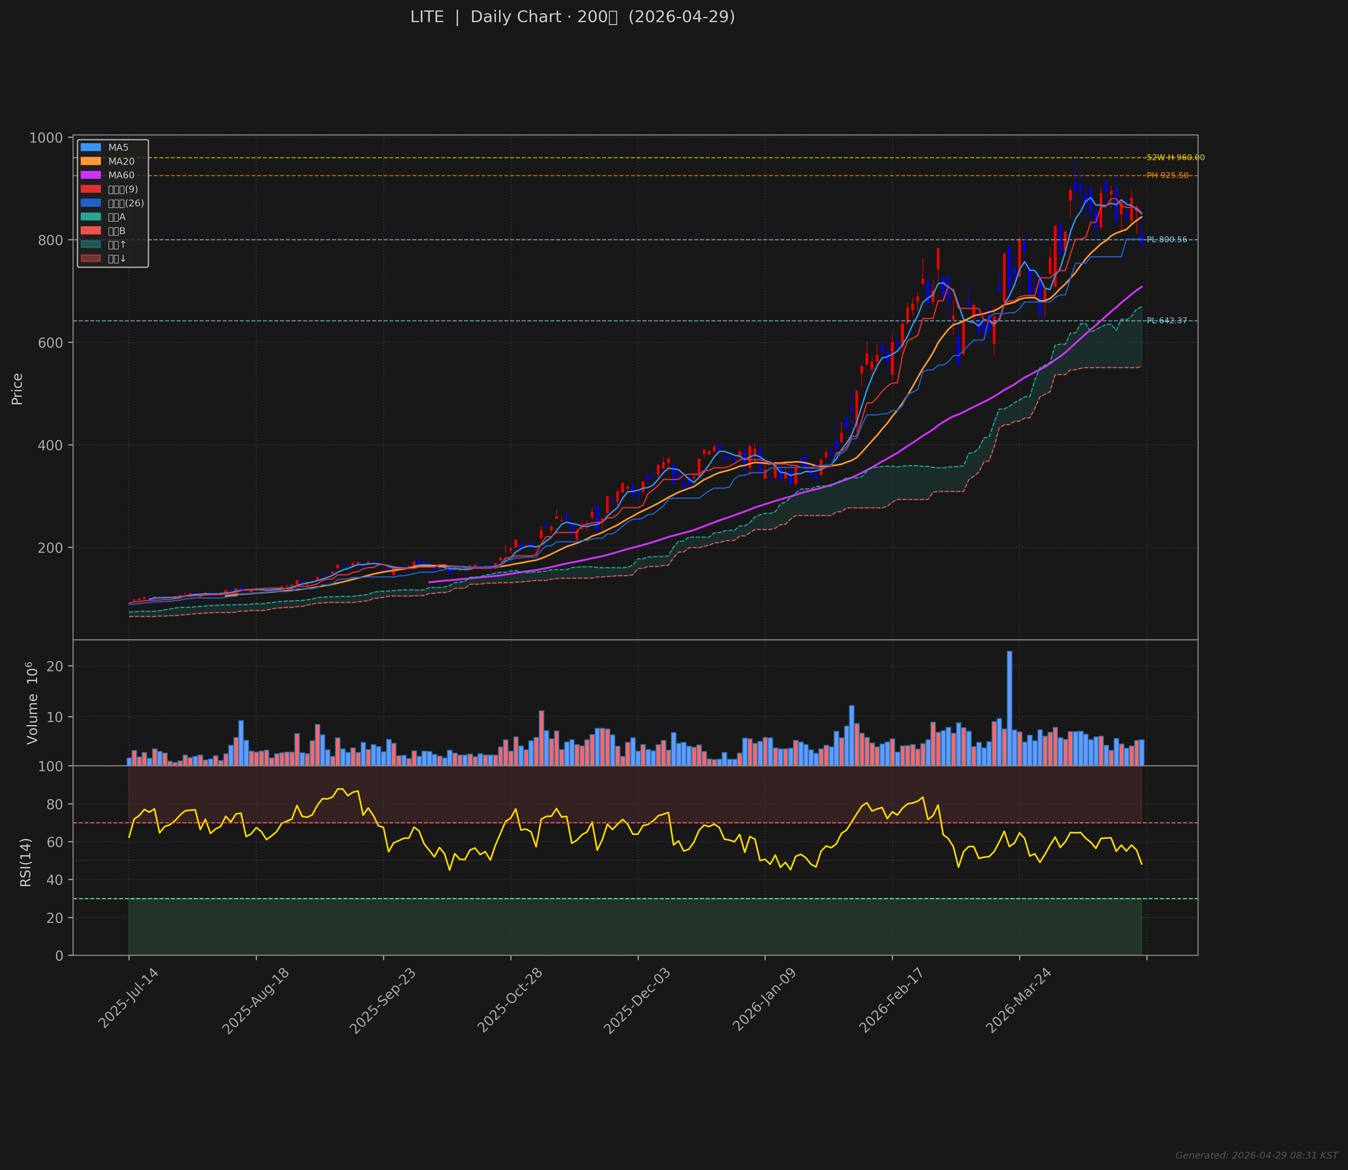Click the PH 925.50 price label
Viewport: 1348px width, 1170px height.
tap(1167, 176)
